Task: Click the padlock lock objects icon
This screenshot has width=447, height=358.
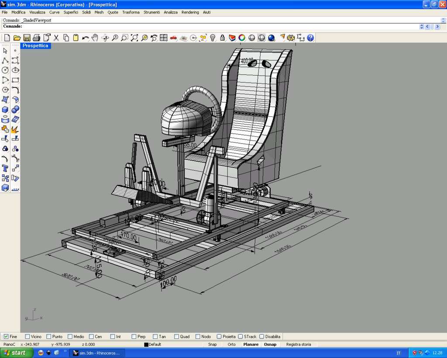Action: point(222,38)
